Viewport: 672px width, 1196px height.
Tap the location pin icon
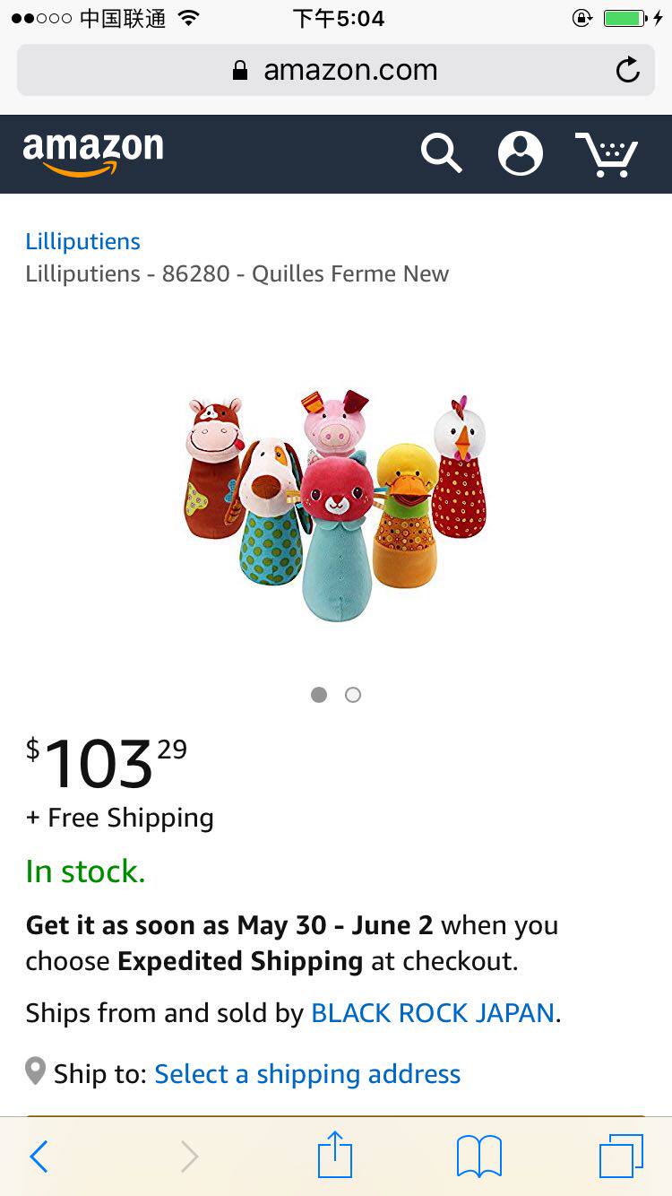tap(35, 1071)
